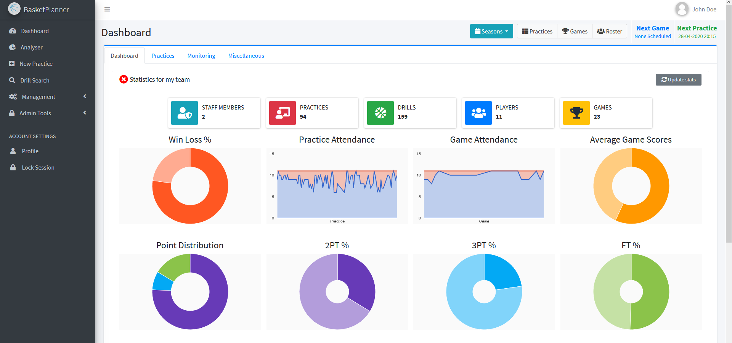Click the Games toolbar button
Screen dimensions: 732x343
(575, 32)
